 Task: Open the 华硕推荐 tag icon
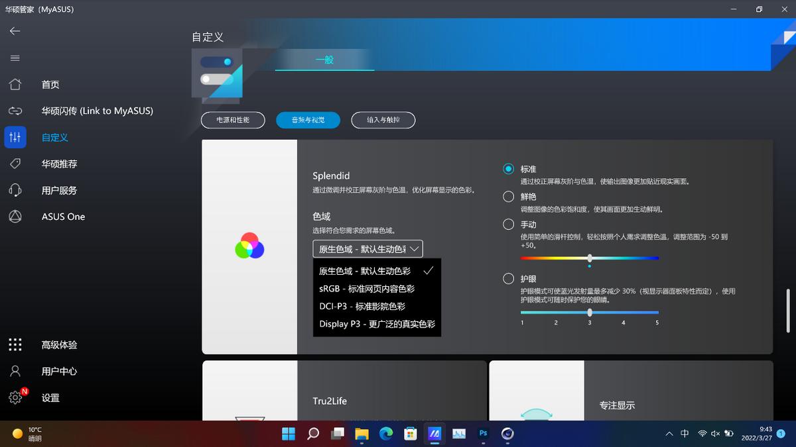pos(15,164)
